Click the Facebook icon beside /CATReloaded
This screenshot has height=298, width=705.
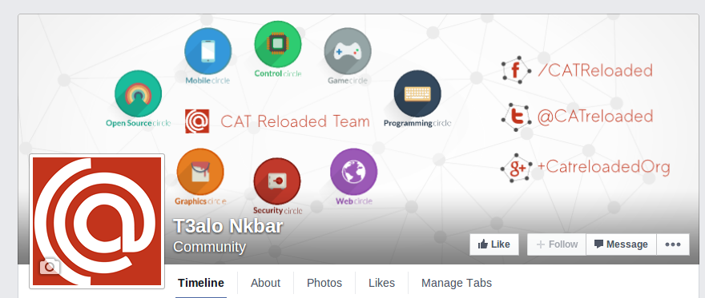(x=516, y=70)
